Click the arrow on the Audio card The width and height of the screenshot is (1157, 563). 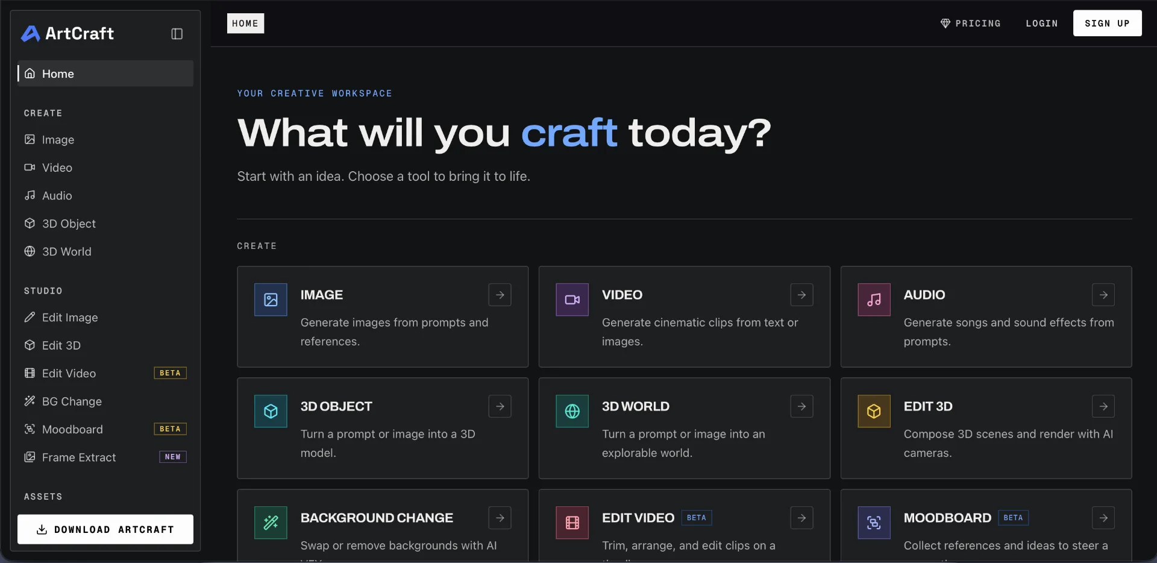(x=1103, y=295)
